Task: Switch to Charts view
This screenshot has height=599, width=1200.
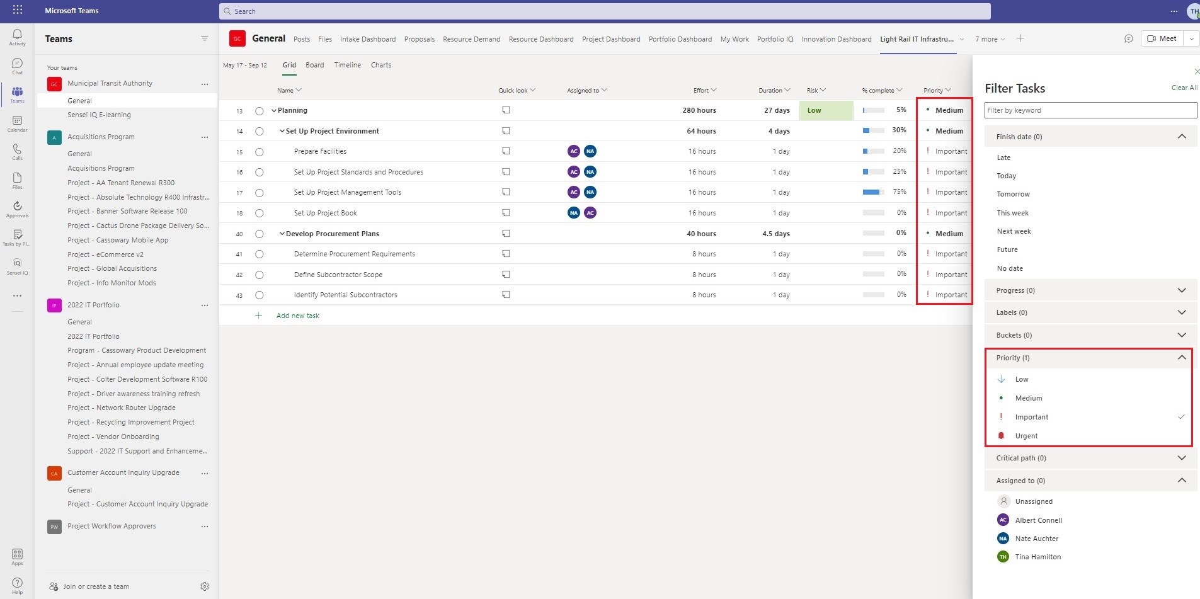Action: point(380,65)
